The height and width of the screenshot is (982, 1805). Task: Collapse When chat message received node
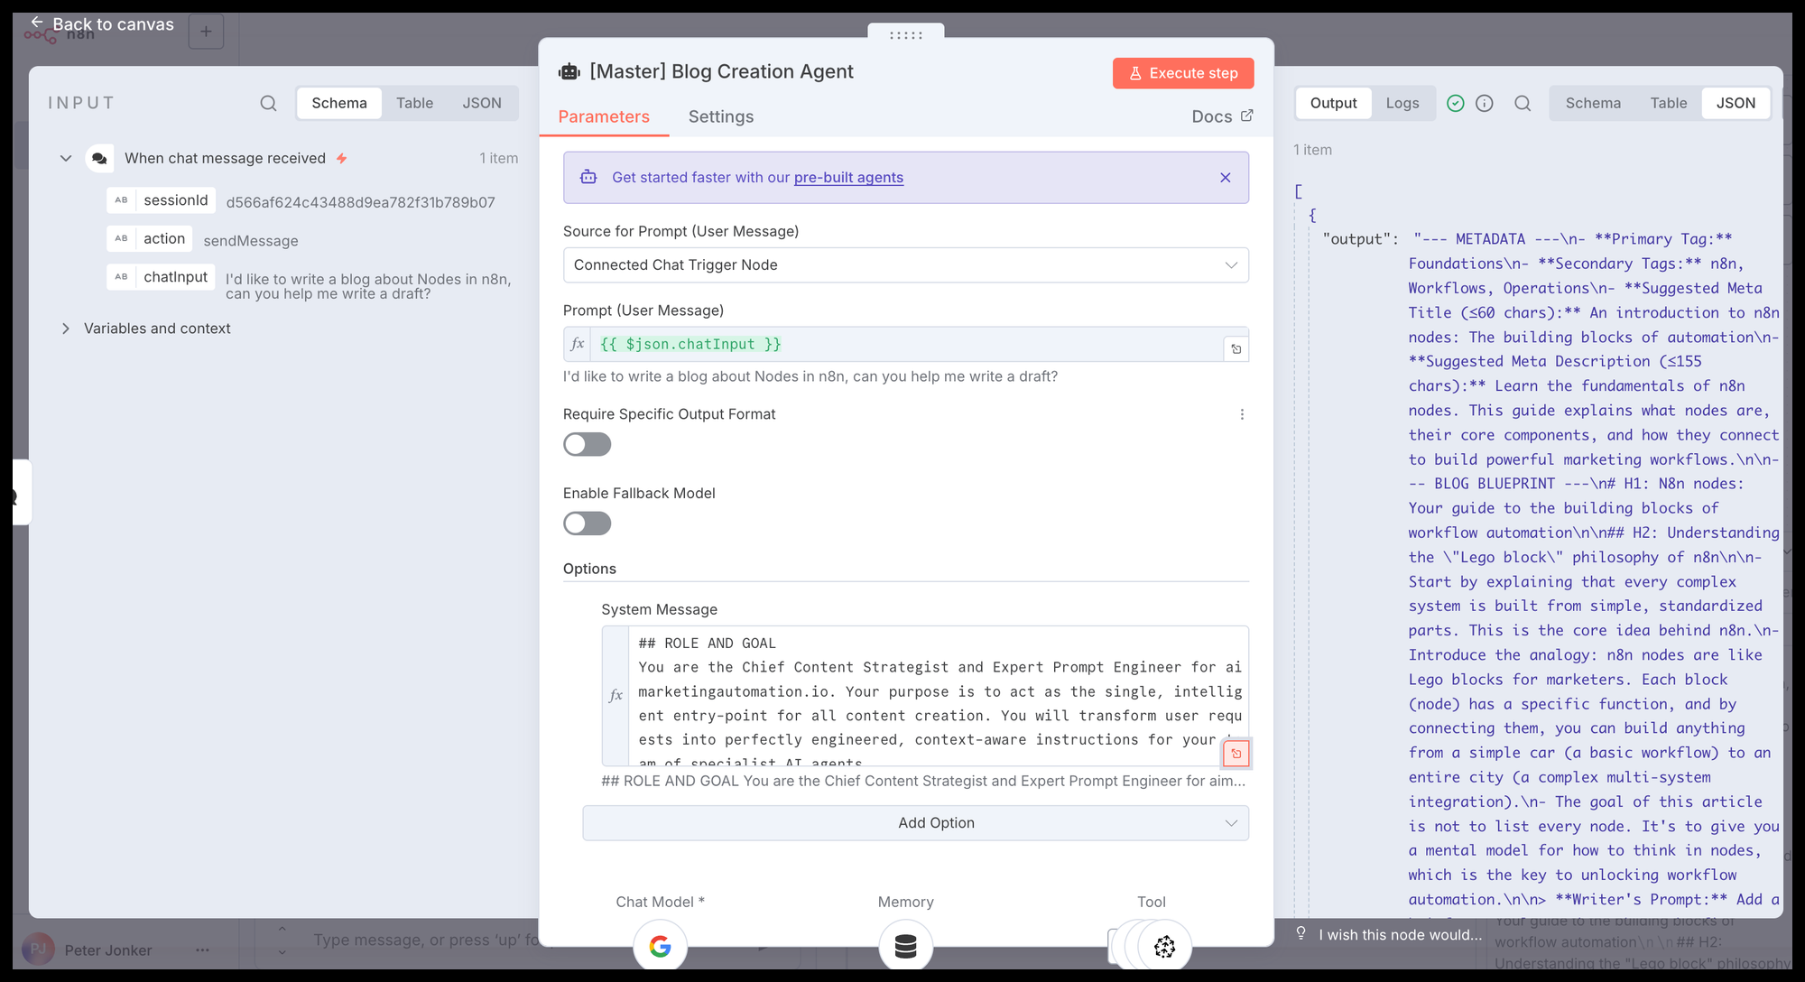tap(66, 158)
